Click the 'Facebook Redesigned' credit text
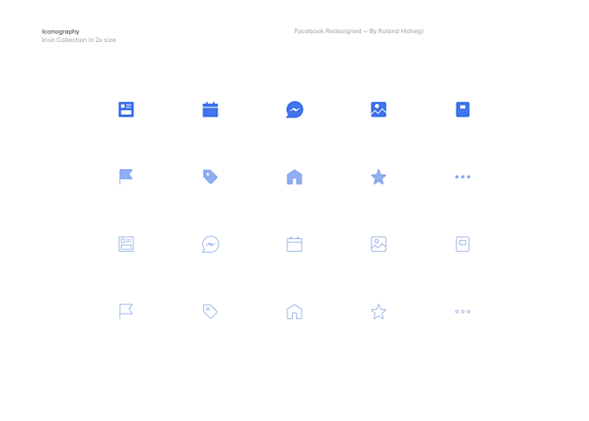Image resolution: width=589 pixels, height=421 pixels. [x=359, y=31]
